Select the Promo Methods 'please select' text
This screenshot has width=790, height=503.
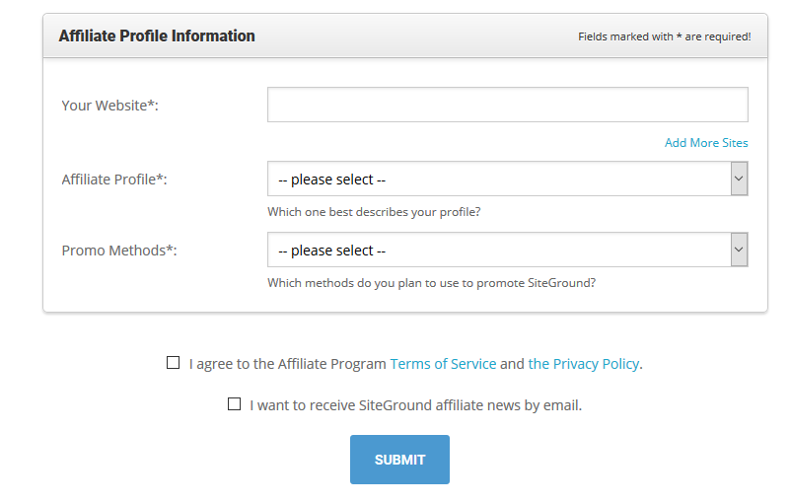(x=332, y=251)
